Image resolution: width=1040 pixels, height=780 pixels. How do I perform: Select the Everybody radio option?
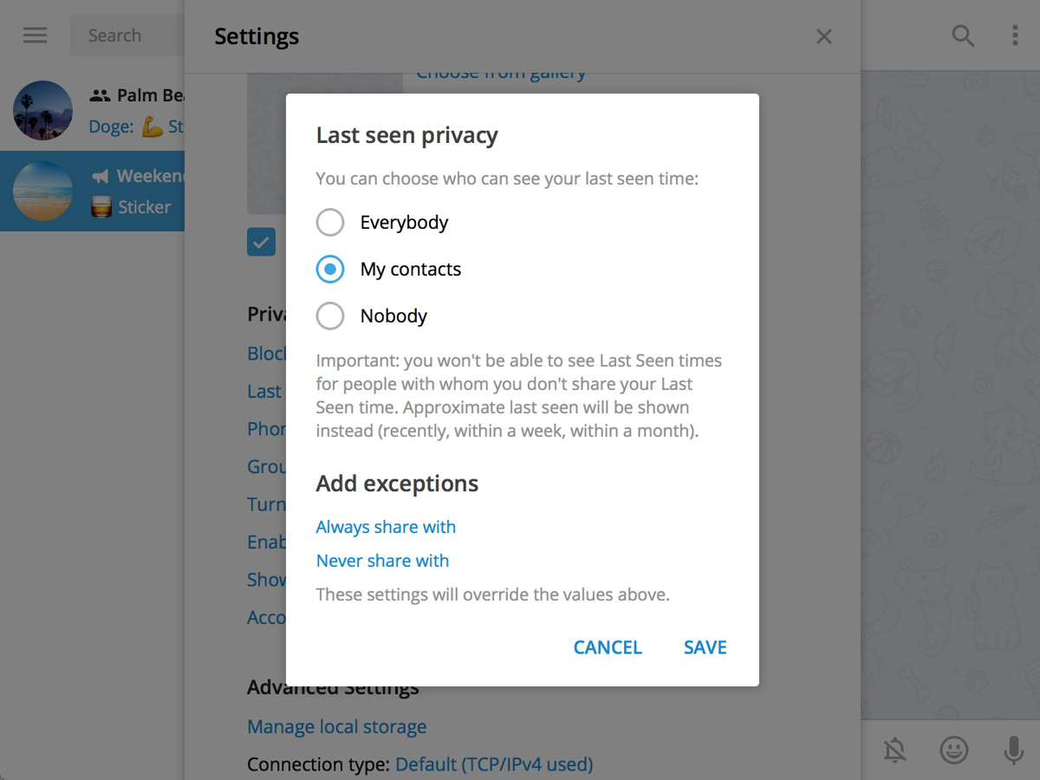click(x=330, y=223)
